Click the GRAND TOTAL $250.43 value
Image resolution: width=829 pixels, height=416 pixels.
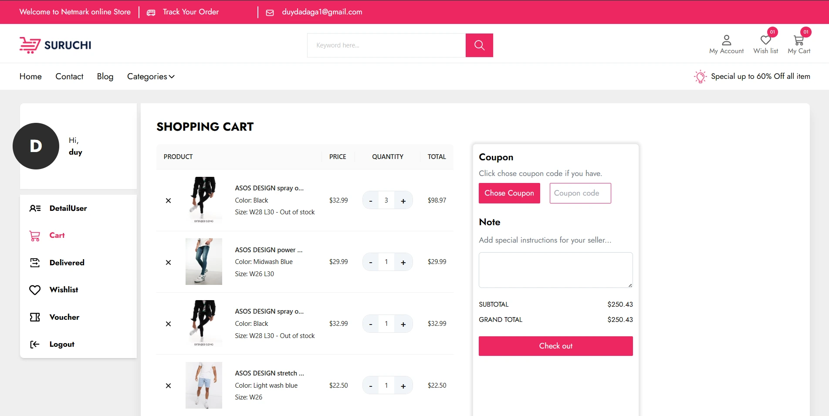click(x=620, y=320)
